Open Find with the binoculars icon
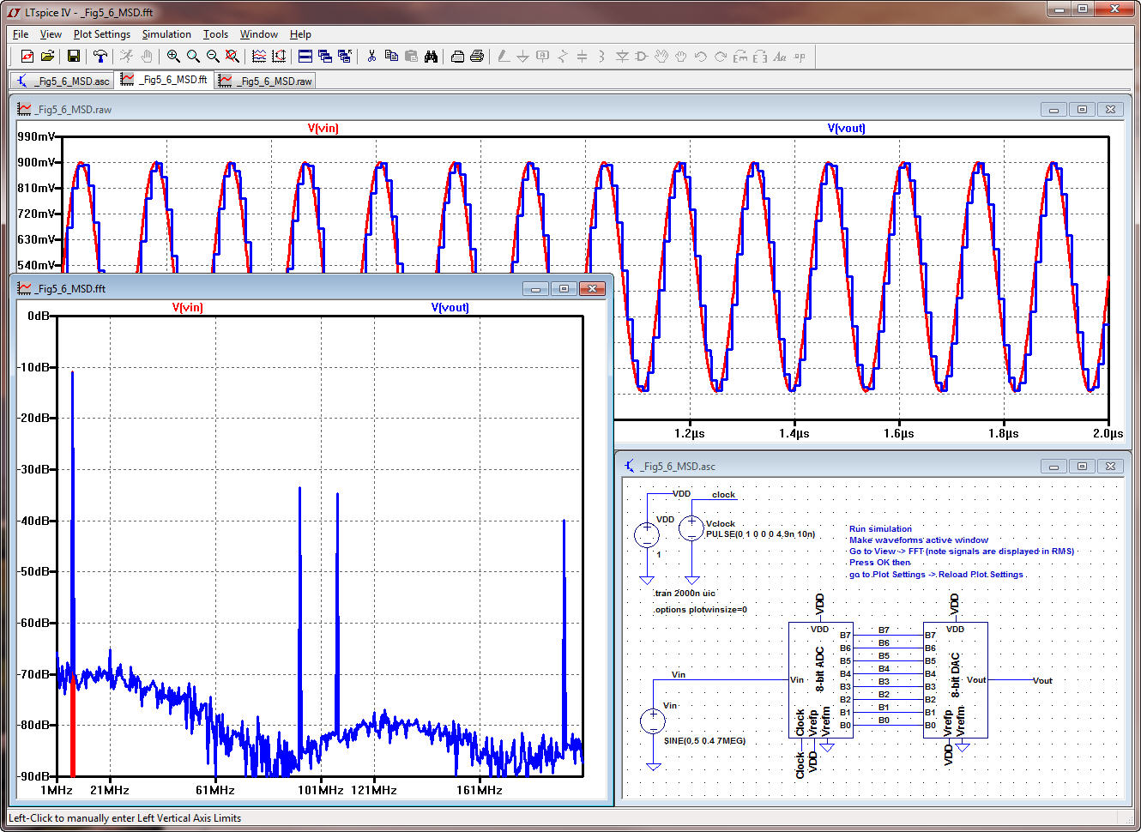 click(x=431, y=57)
